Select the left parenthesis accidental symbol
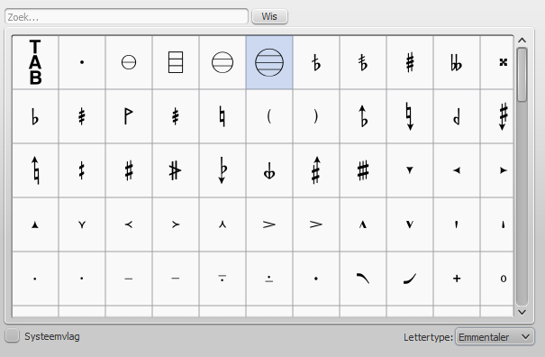Screen dimensions: 545x357 [269, 116]
